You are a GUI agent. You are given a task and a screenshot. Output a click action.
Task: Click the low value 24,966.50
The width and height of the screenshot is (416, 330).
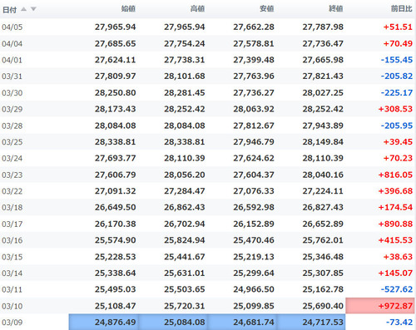point(254,289)
